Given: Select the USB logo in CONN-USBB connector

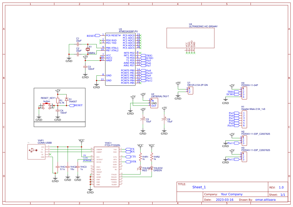Looking at the screenshot, I should click(33, 150).
